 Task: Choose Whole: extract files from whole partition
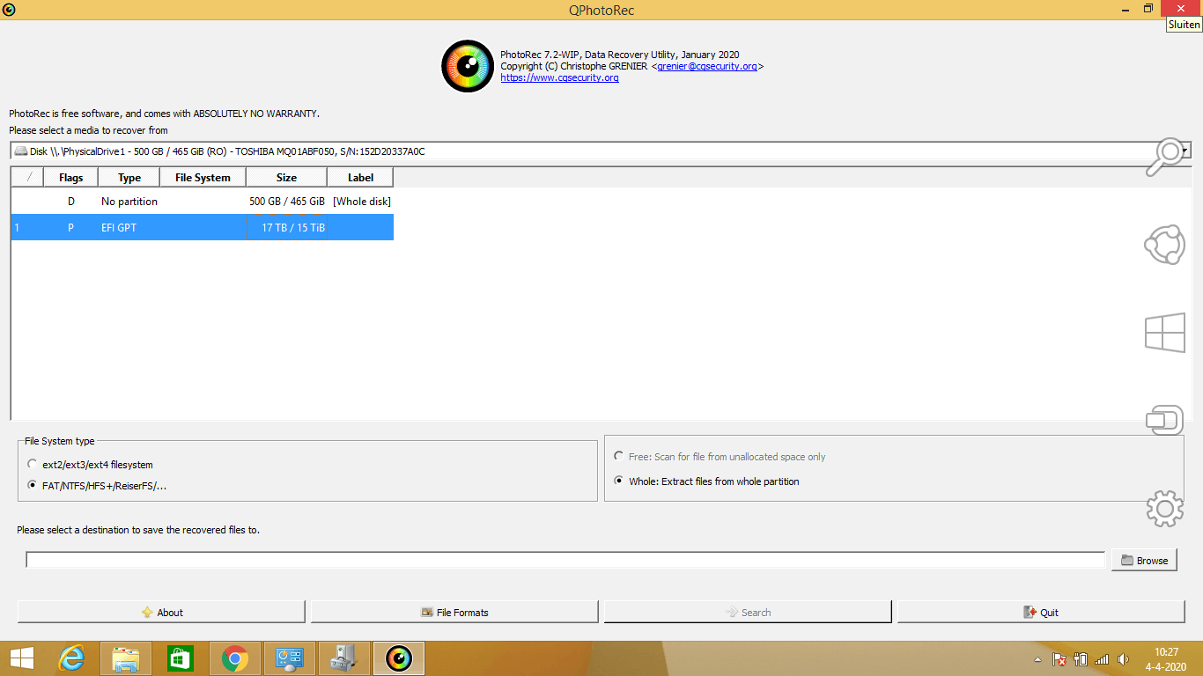point(618,481)
